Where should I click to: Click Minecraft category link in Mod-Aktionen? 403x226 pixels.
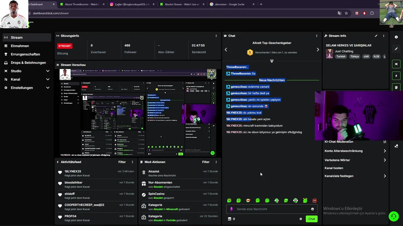click(172, 209)
